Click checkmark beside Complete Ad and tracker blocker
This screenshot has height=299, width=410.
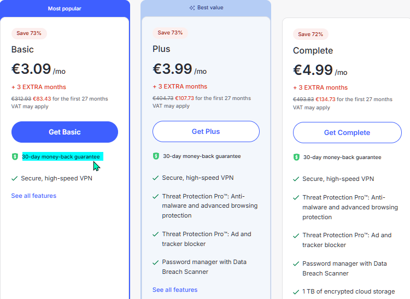tap(296, 236)
